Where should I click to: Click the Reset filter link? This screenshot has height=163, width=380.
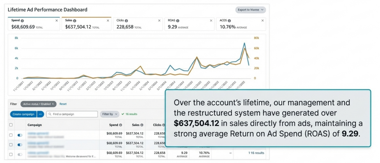pos(63,104)
